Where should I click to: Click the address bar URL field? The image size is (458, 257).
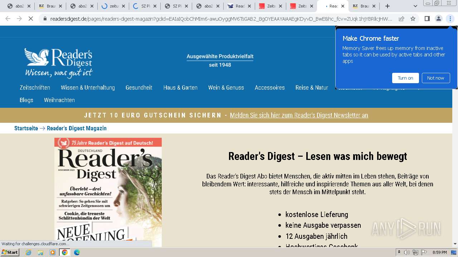pos(221,19)
